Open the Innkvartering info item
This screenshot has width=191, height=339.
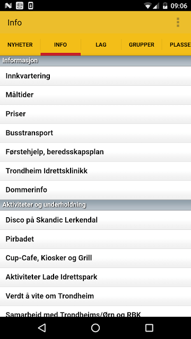(x=95, y=76)
